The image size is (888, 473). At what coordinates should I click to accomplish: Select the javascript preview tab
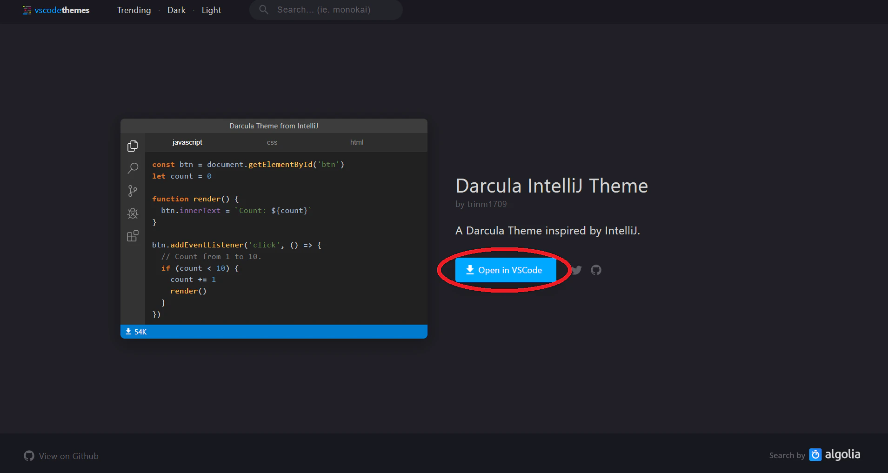tap(187, 142)
